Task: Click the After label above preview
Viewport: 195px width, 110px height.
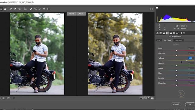Action: (x=81, y=14)
